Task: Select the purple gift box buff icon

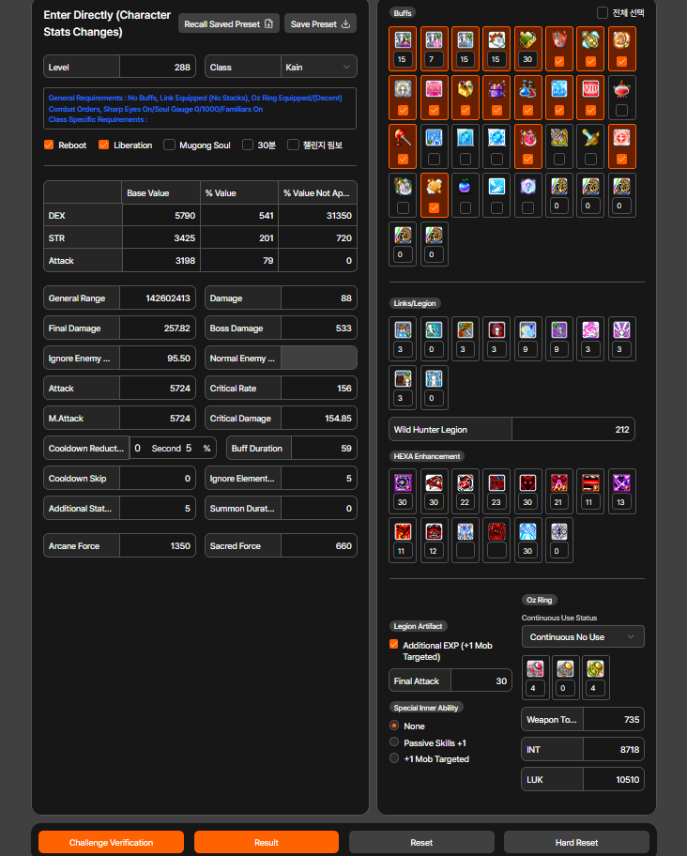Action: pyautogui.click(x=496, y=89)
